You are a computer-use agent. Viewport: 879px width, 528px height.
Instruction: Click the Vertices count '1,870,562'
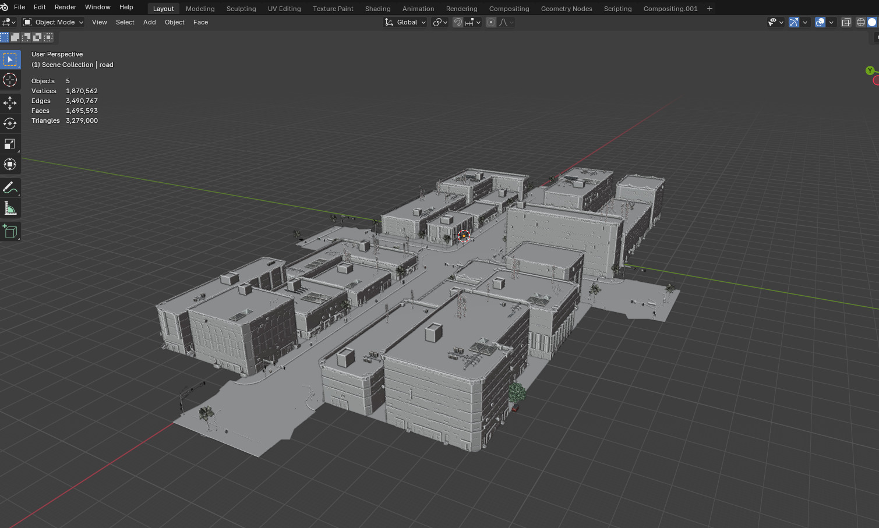82,91
